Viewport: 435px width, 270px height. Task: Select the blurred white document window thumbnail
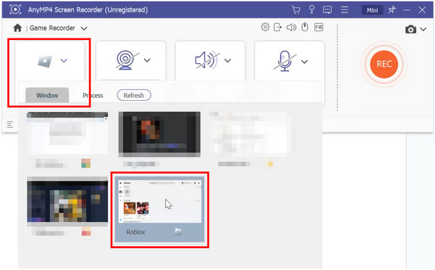tap(250, 133)
